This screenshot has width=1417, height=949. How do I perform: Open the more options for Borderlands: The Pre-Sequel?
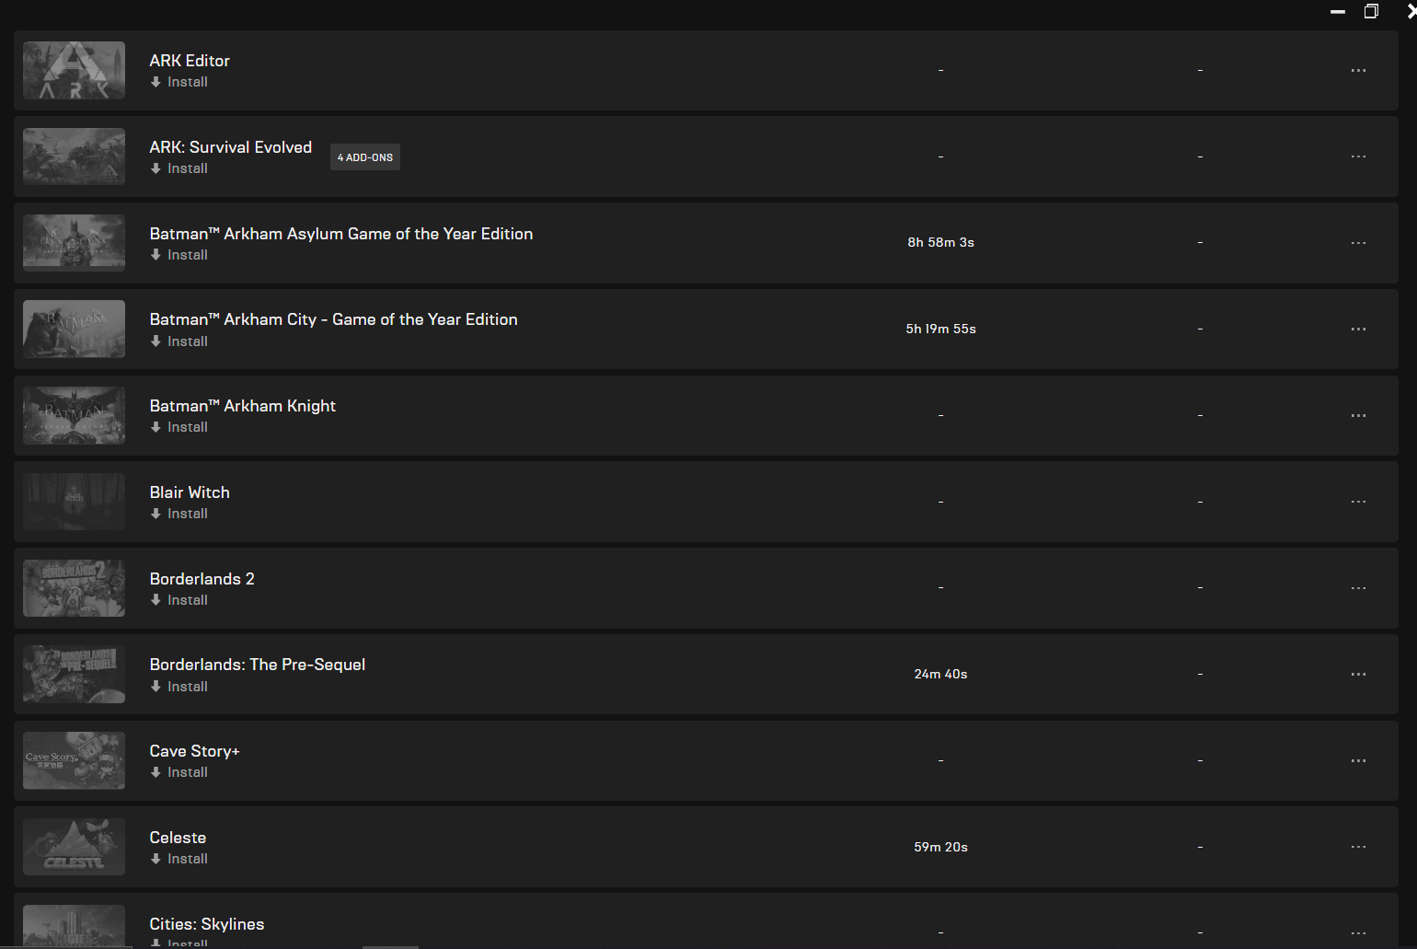(x=1358, y=675)
